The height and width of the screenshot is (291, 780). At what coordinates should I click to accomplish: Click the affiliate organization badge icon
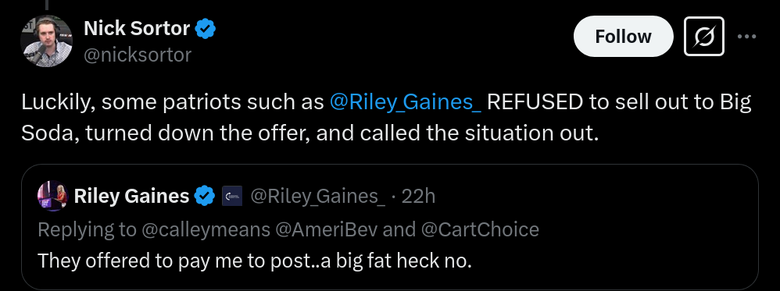(232, 196)
